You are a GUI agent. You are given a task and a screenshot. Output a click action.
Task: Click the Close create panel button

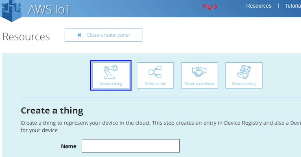point(103,35)
